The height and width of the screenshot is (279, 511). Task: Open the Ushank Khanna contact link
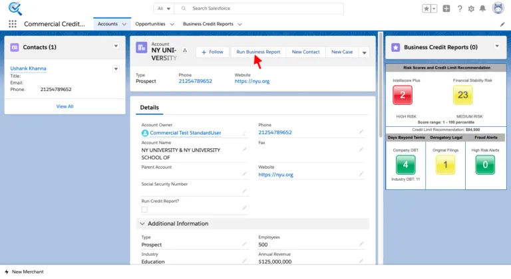coord(28,68)
